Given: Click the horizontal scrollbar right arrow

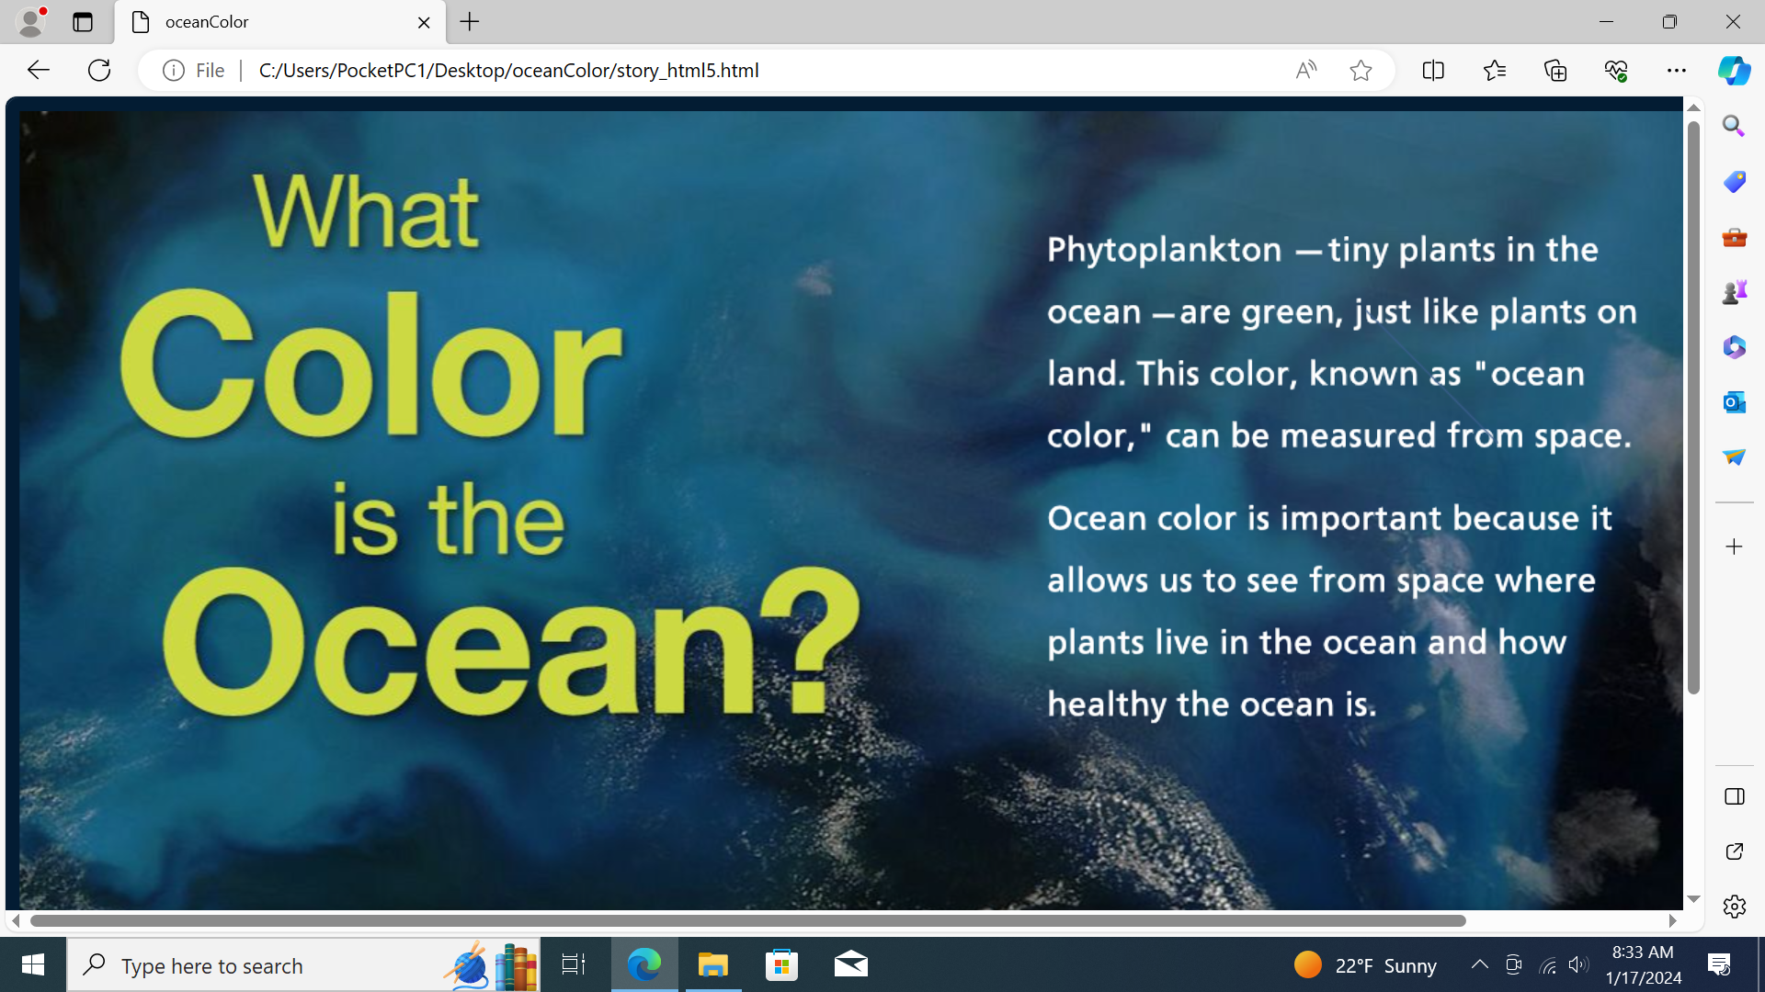Looking at the screenshot, I should point(1673,920).
